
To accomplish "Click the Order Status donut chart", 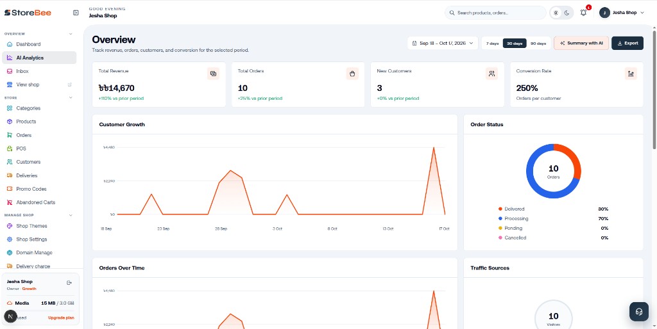I will click(x=554, y=171).
